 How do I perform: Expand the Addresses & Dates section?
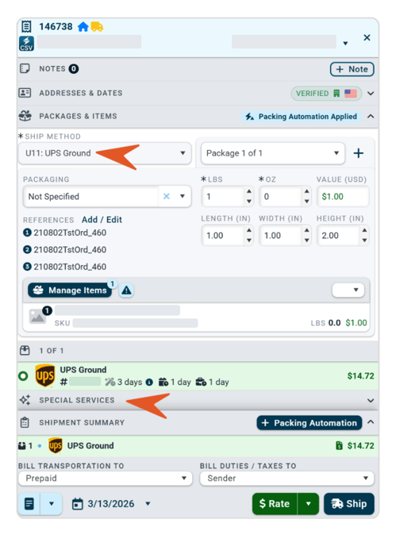pos(371,94)
